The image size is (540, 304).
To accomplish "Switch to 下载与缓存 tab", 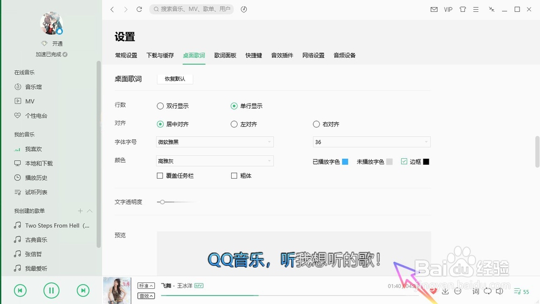I will point(160,56).
